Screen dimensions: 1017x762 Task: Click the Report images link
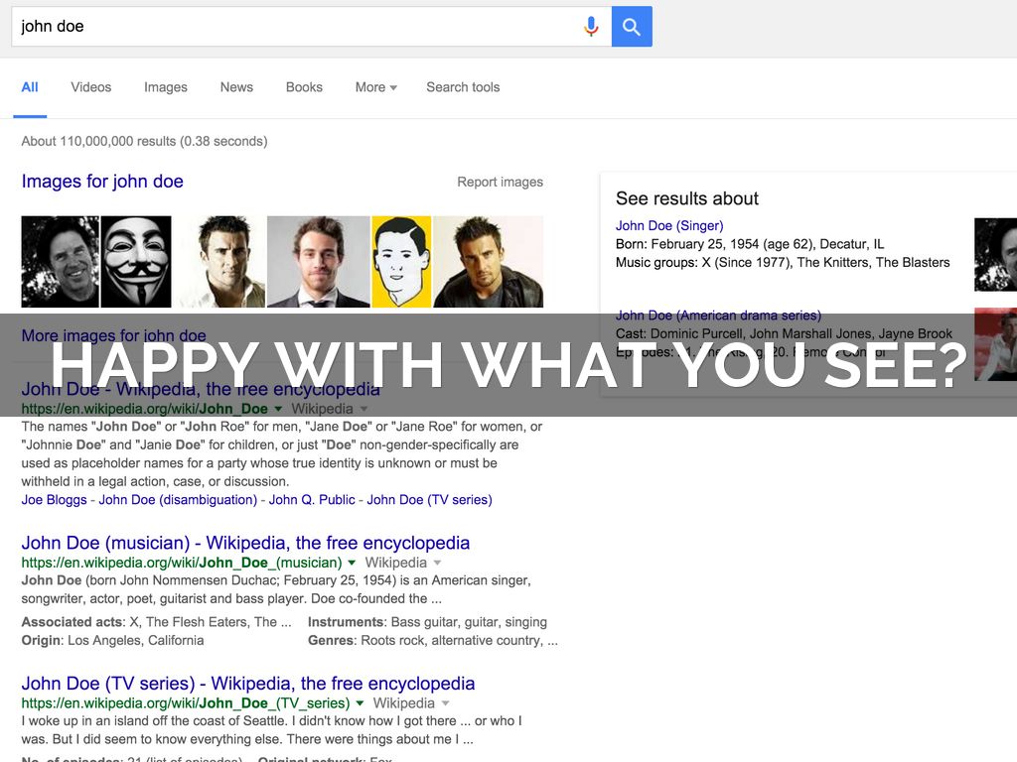point(500,182)
